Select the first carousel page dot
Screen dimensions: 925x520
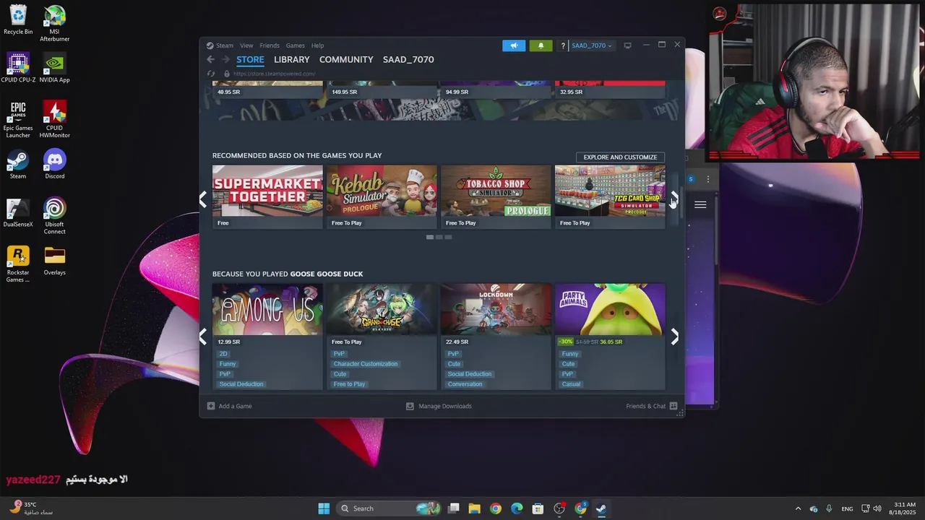(x=430, y=237)
